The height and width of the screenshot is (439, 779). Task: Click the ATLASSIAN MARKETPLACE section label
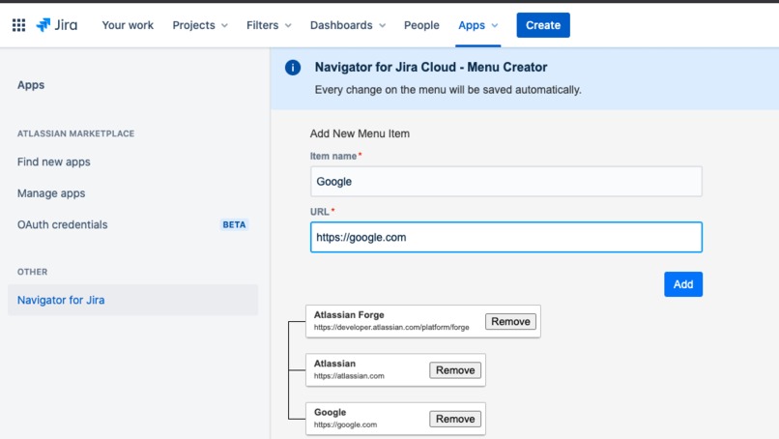(75, 133)
